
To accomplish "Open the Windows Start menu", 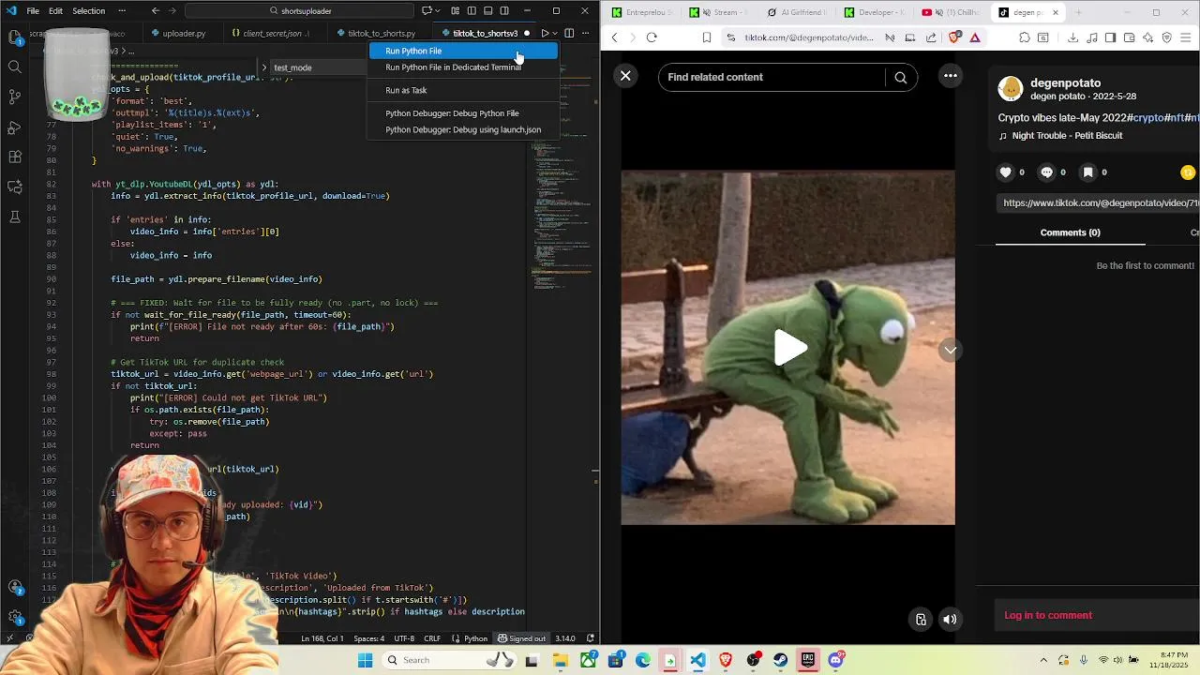I will (365, 660).
